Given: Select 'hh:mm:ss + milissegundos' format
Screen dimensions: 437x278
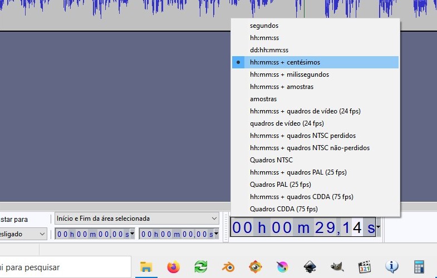Looking at the screenshot, I should coord(289,75).
